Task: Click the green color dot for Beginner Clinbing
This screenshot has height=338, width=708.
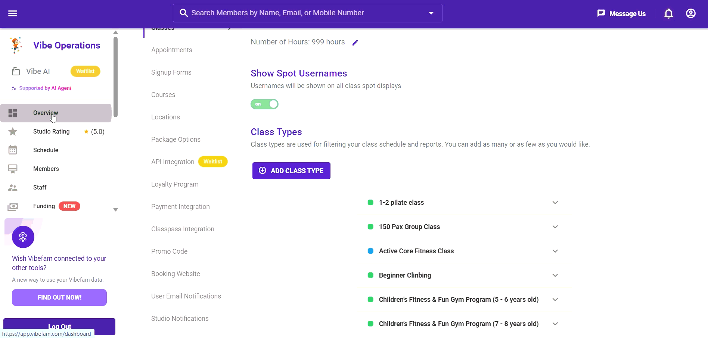Action: click(370, 275)
